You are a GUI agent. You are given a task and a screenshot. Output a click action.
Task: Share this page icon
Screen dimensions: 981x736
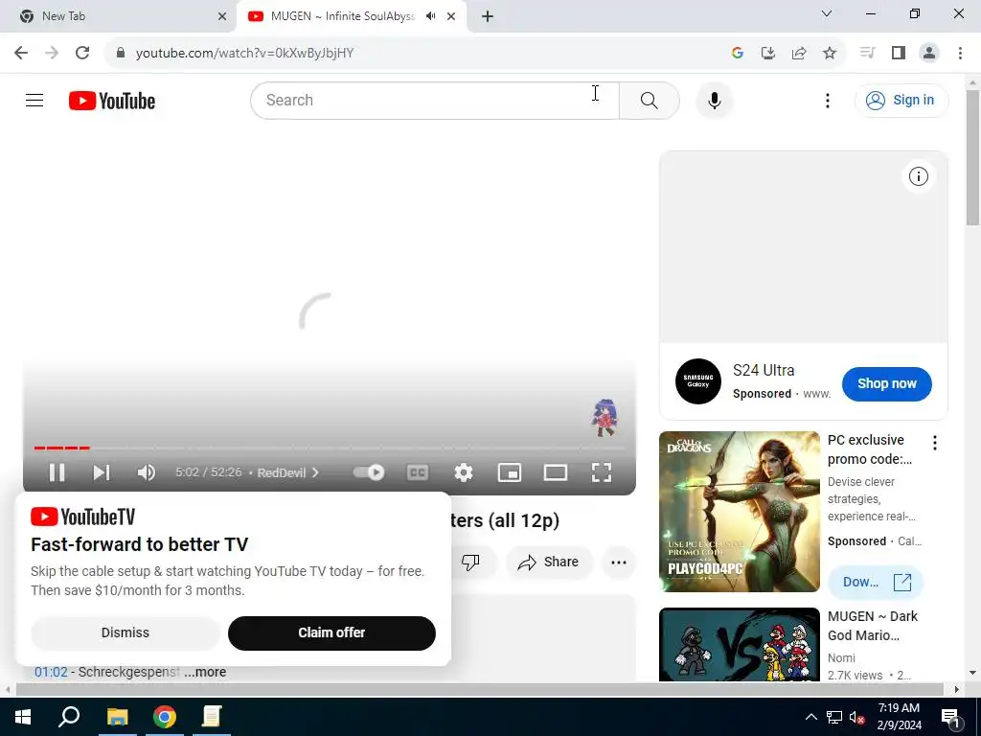[798, 54]
